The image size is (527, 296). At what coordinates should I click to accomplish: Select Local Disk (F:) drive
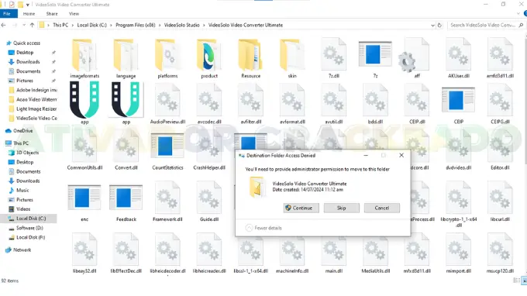[27, 237]
